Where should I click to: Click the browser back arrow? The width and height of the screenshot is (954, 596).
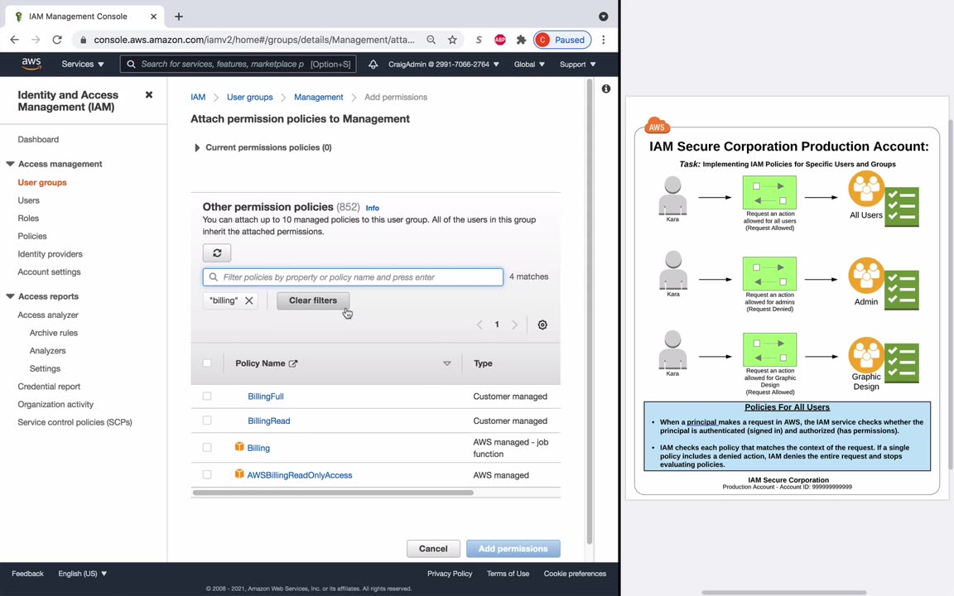15,40
